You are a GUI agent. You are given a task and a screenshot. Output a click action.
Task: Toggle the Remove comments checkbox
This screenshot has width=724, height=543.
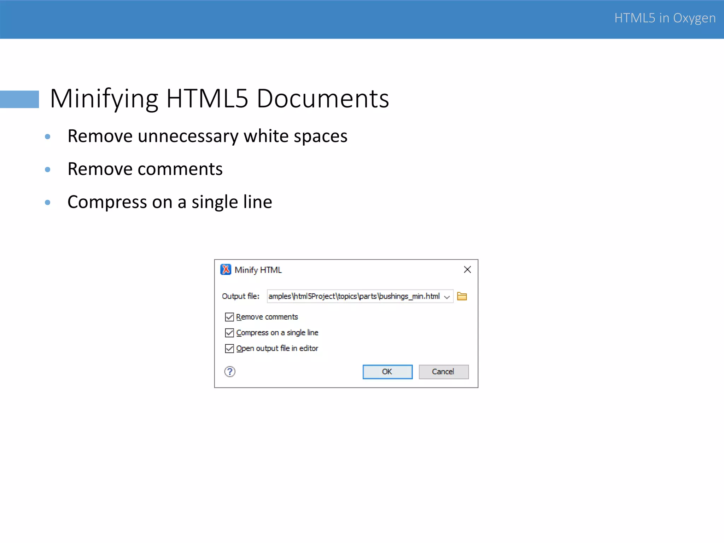(229, 317)
